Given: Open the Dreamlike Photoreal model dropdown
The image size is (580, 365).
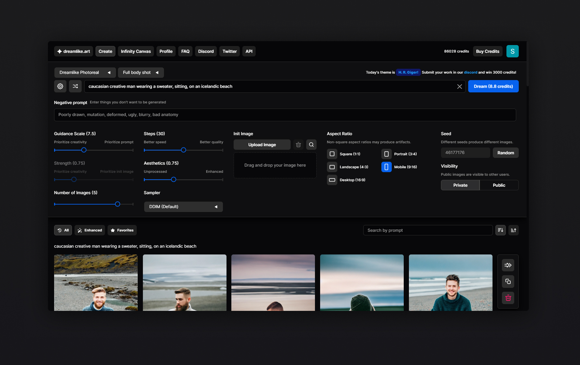Looking at the screenshot, I should [85, 73].
